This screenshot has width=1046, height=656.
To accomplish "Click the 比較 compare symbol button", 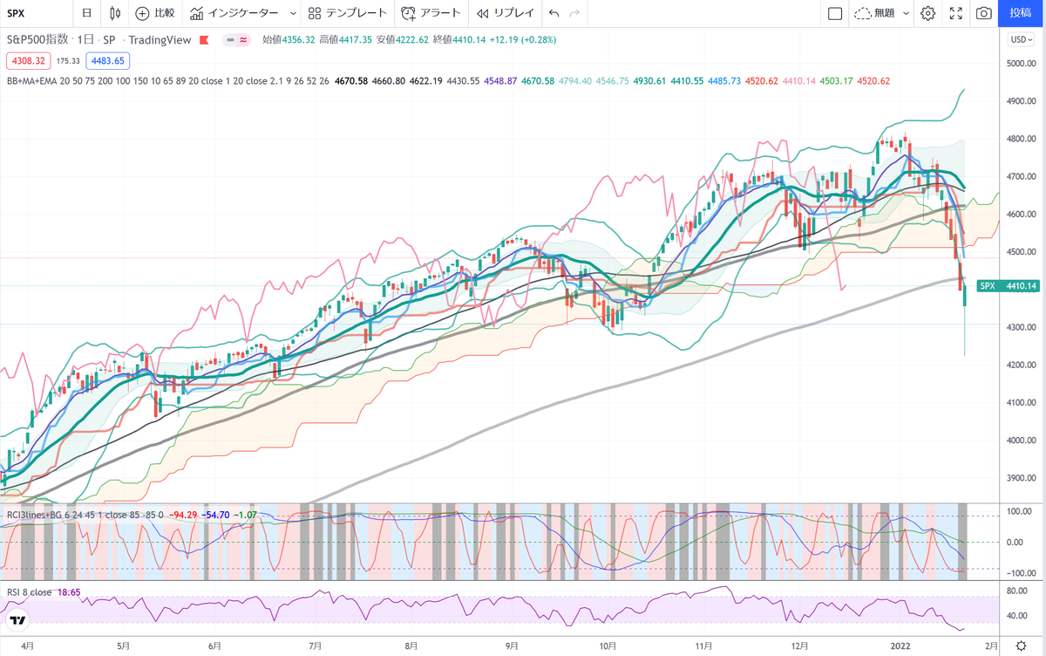I will point(155,13).
